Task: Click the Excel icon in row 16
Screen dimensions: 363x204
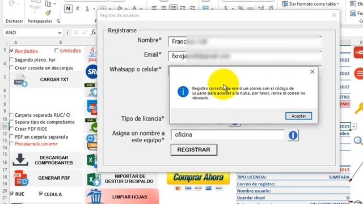Action: point(92,160)
